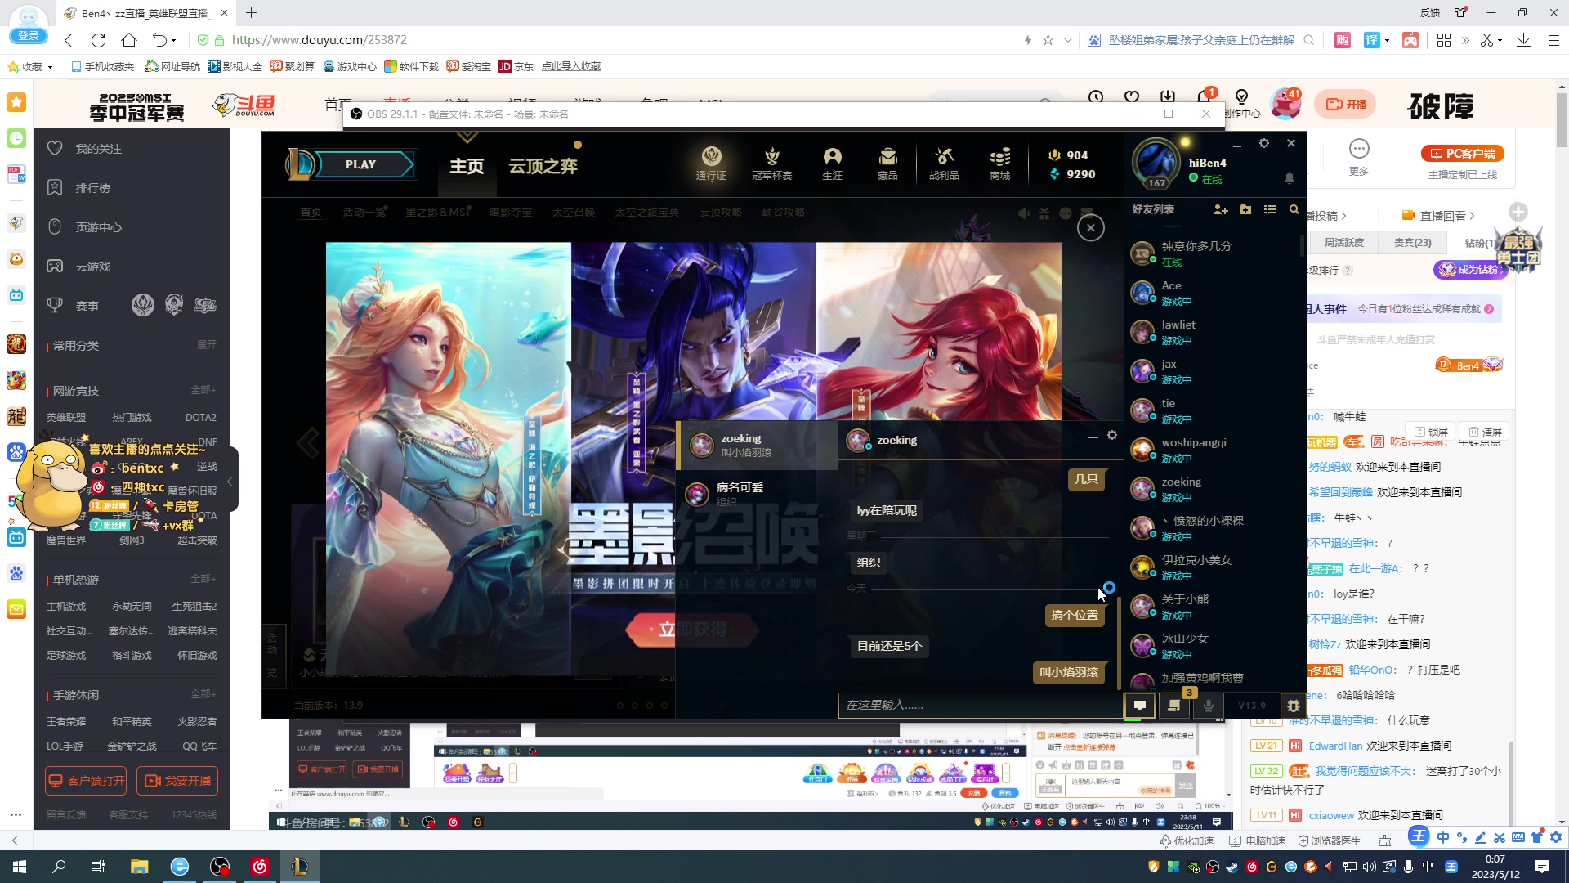Open the bug report icon
Screen dimensions: 1569x883
1293,705
